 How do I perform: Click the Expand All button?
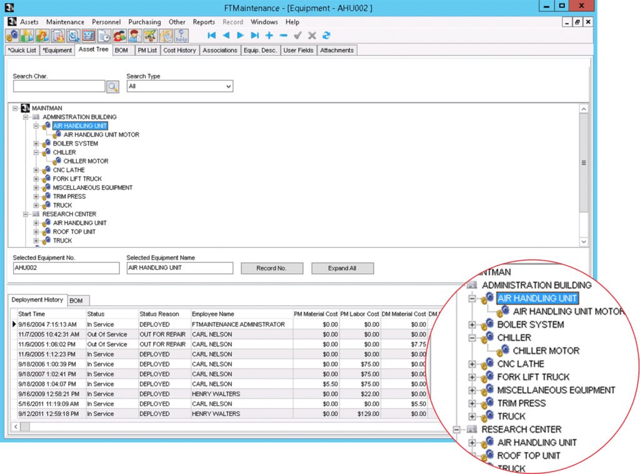[x=342, y=268]
